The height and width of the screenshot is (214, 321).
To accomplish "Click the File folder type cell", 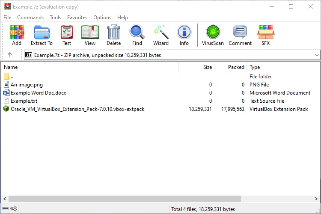I will (x=261, y=76).
